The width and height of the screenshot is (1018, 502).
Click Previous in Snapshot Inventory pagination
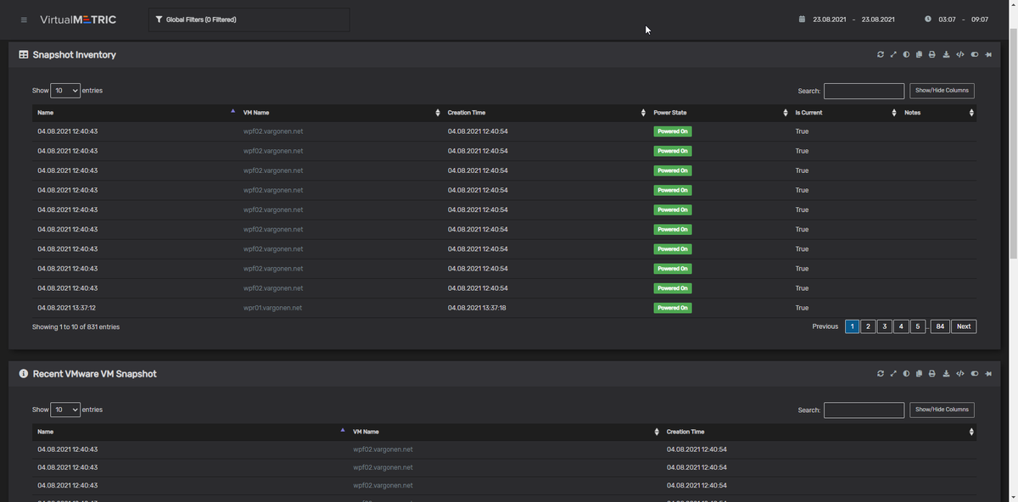825,326
